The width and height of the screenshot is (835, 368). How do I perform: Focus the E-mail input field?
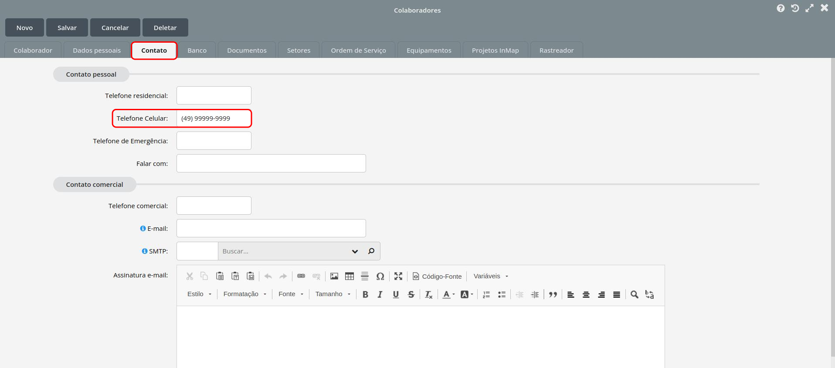click(271, 228)
